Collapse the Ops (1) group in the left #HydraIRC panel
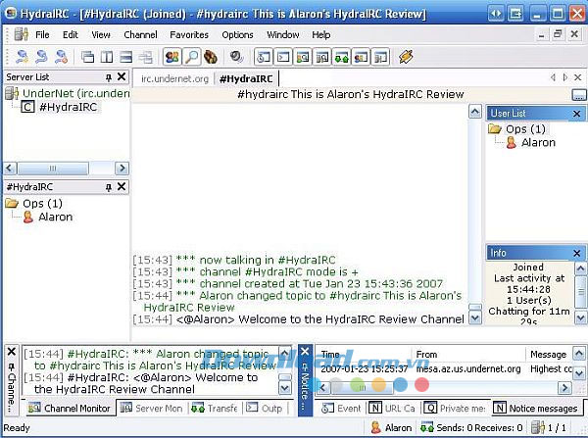 coord(12,204)
